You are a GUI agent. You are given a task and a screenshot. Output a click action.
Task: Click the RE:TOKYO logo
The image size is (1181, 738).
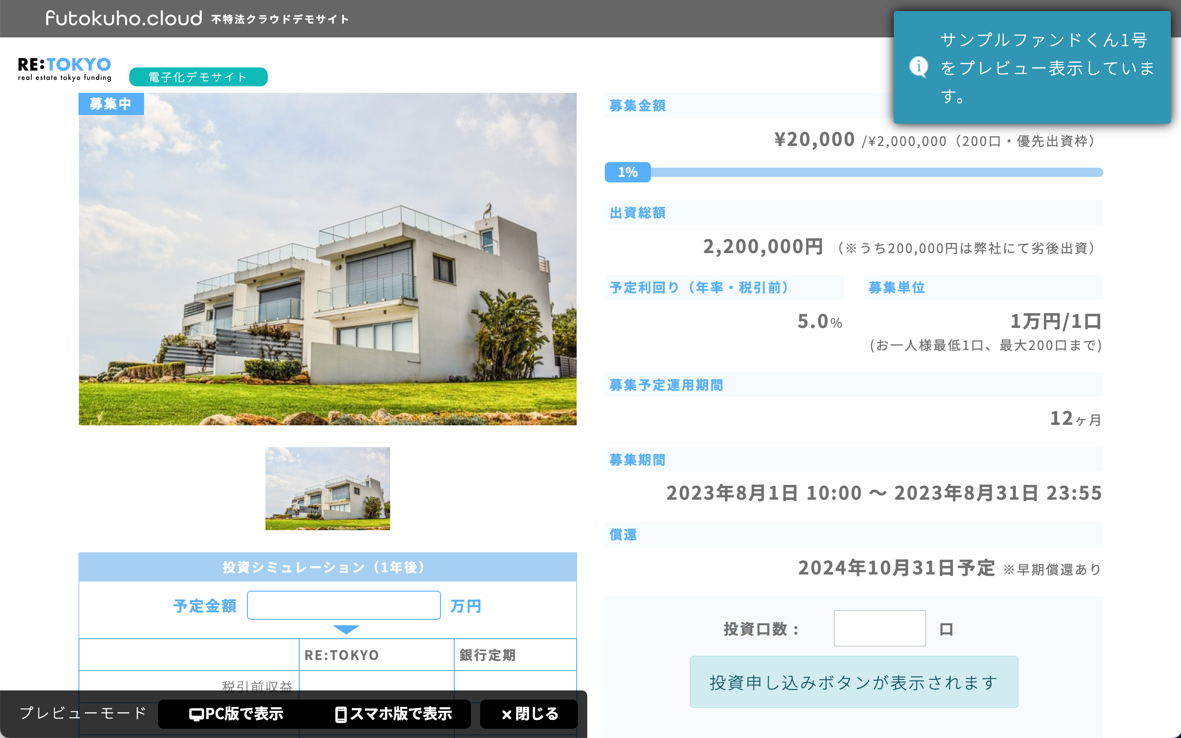click(x=64, y=69)
